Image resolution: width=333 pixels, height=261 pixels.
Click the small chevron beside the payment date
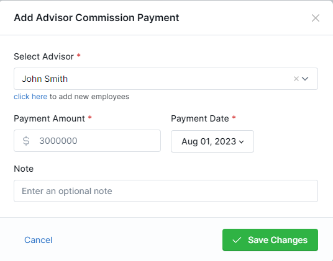(x=241, y=142)
